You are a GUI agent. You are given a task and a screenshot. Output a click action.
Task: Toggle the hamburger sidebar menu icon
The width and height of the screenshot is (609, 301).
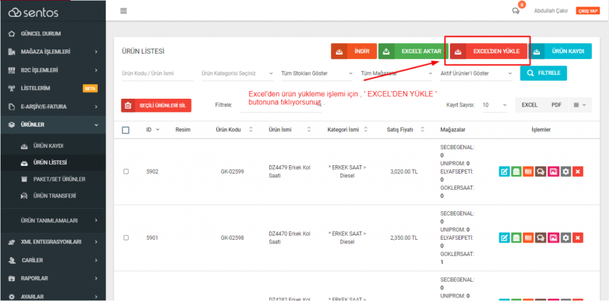tap(124, 11)
